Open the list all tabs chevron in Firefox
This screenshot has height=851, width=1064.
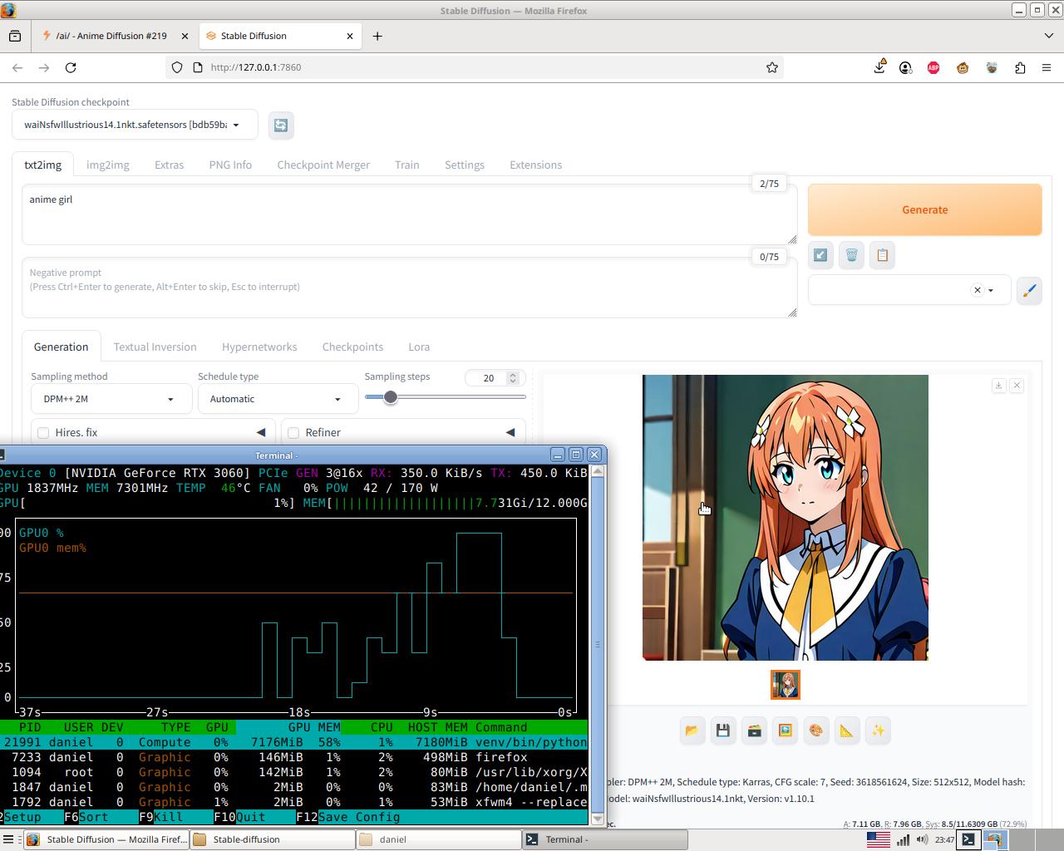[x=1048, y=36]
